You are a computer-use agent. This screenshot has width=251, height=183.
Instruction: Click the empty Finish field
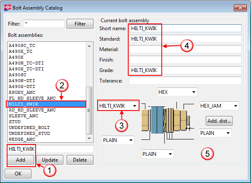[x=185, y=59]
